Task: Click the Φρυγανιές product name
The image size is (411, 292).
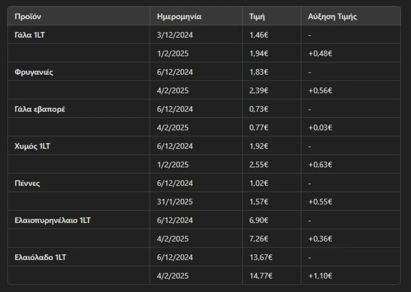Action: click(x=34, y=72)
